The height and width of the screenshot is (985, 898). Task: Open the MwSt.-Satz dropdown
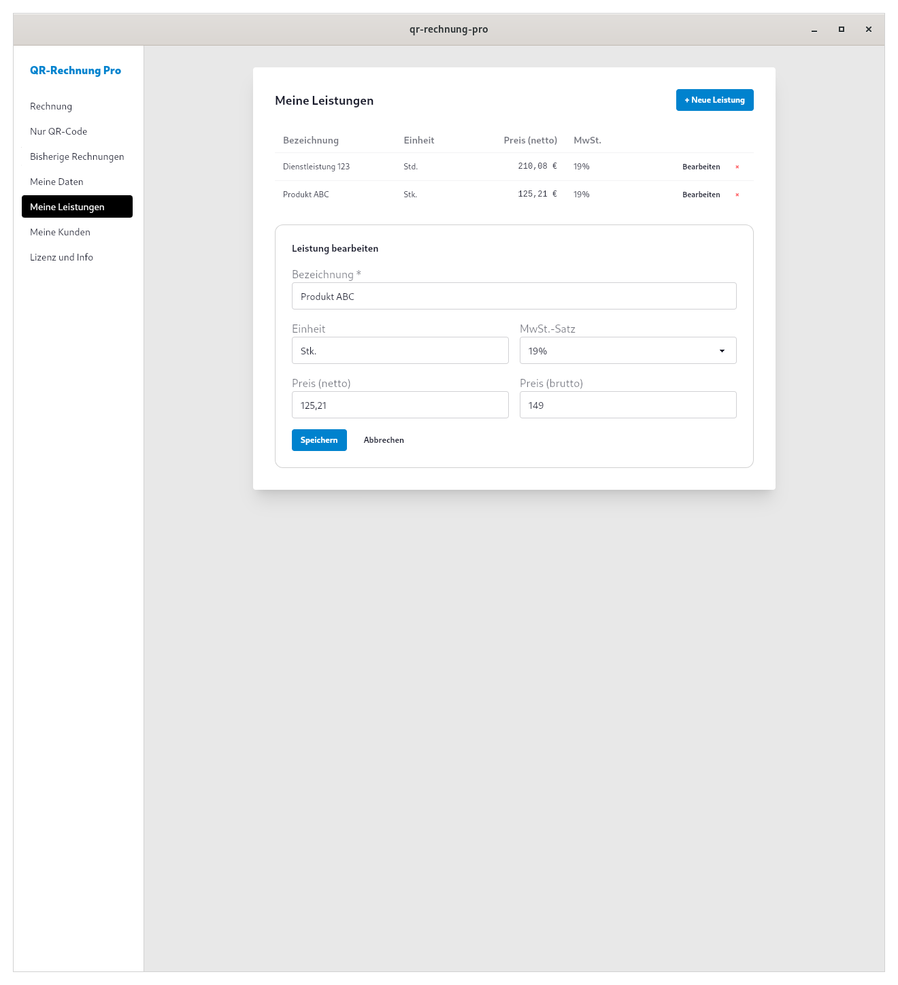(x=627, y=350)
